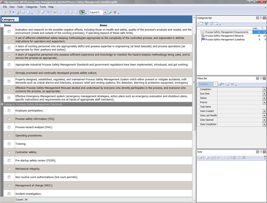
Task: Click the eraser clear filter icon
Action: point(227,84)
